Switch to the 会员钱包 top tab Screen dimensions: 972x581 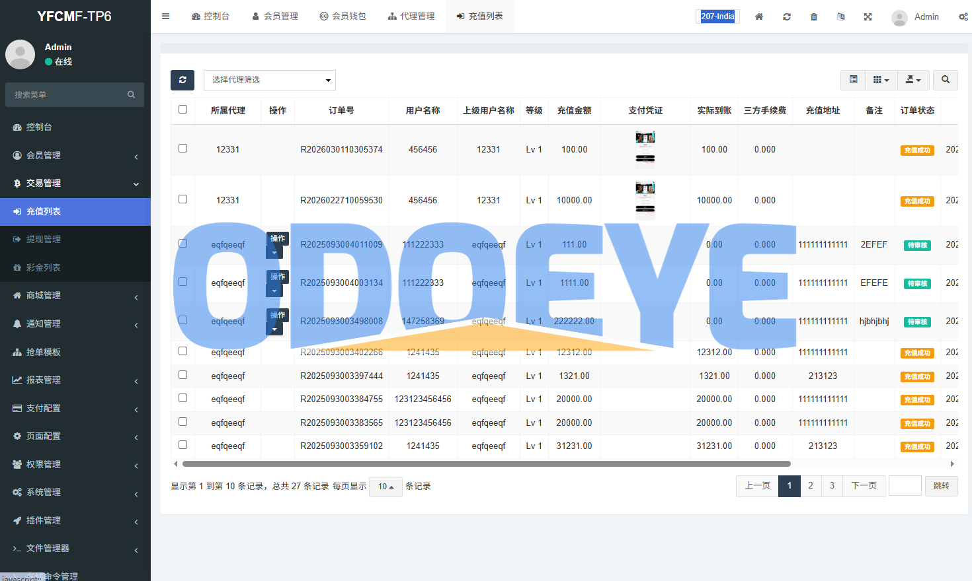pos(343,17)
